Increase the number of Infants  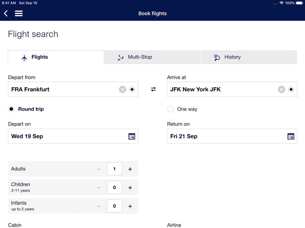tap(130, 206)
